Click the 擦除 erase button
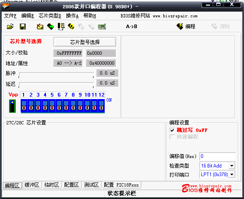 pos(221,27)
